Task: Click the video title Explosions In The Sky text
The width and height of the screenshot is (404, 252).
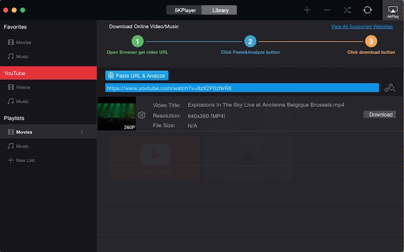Action: click(266, 105)
